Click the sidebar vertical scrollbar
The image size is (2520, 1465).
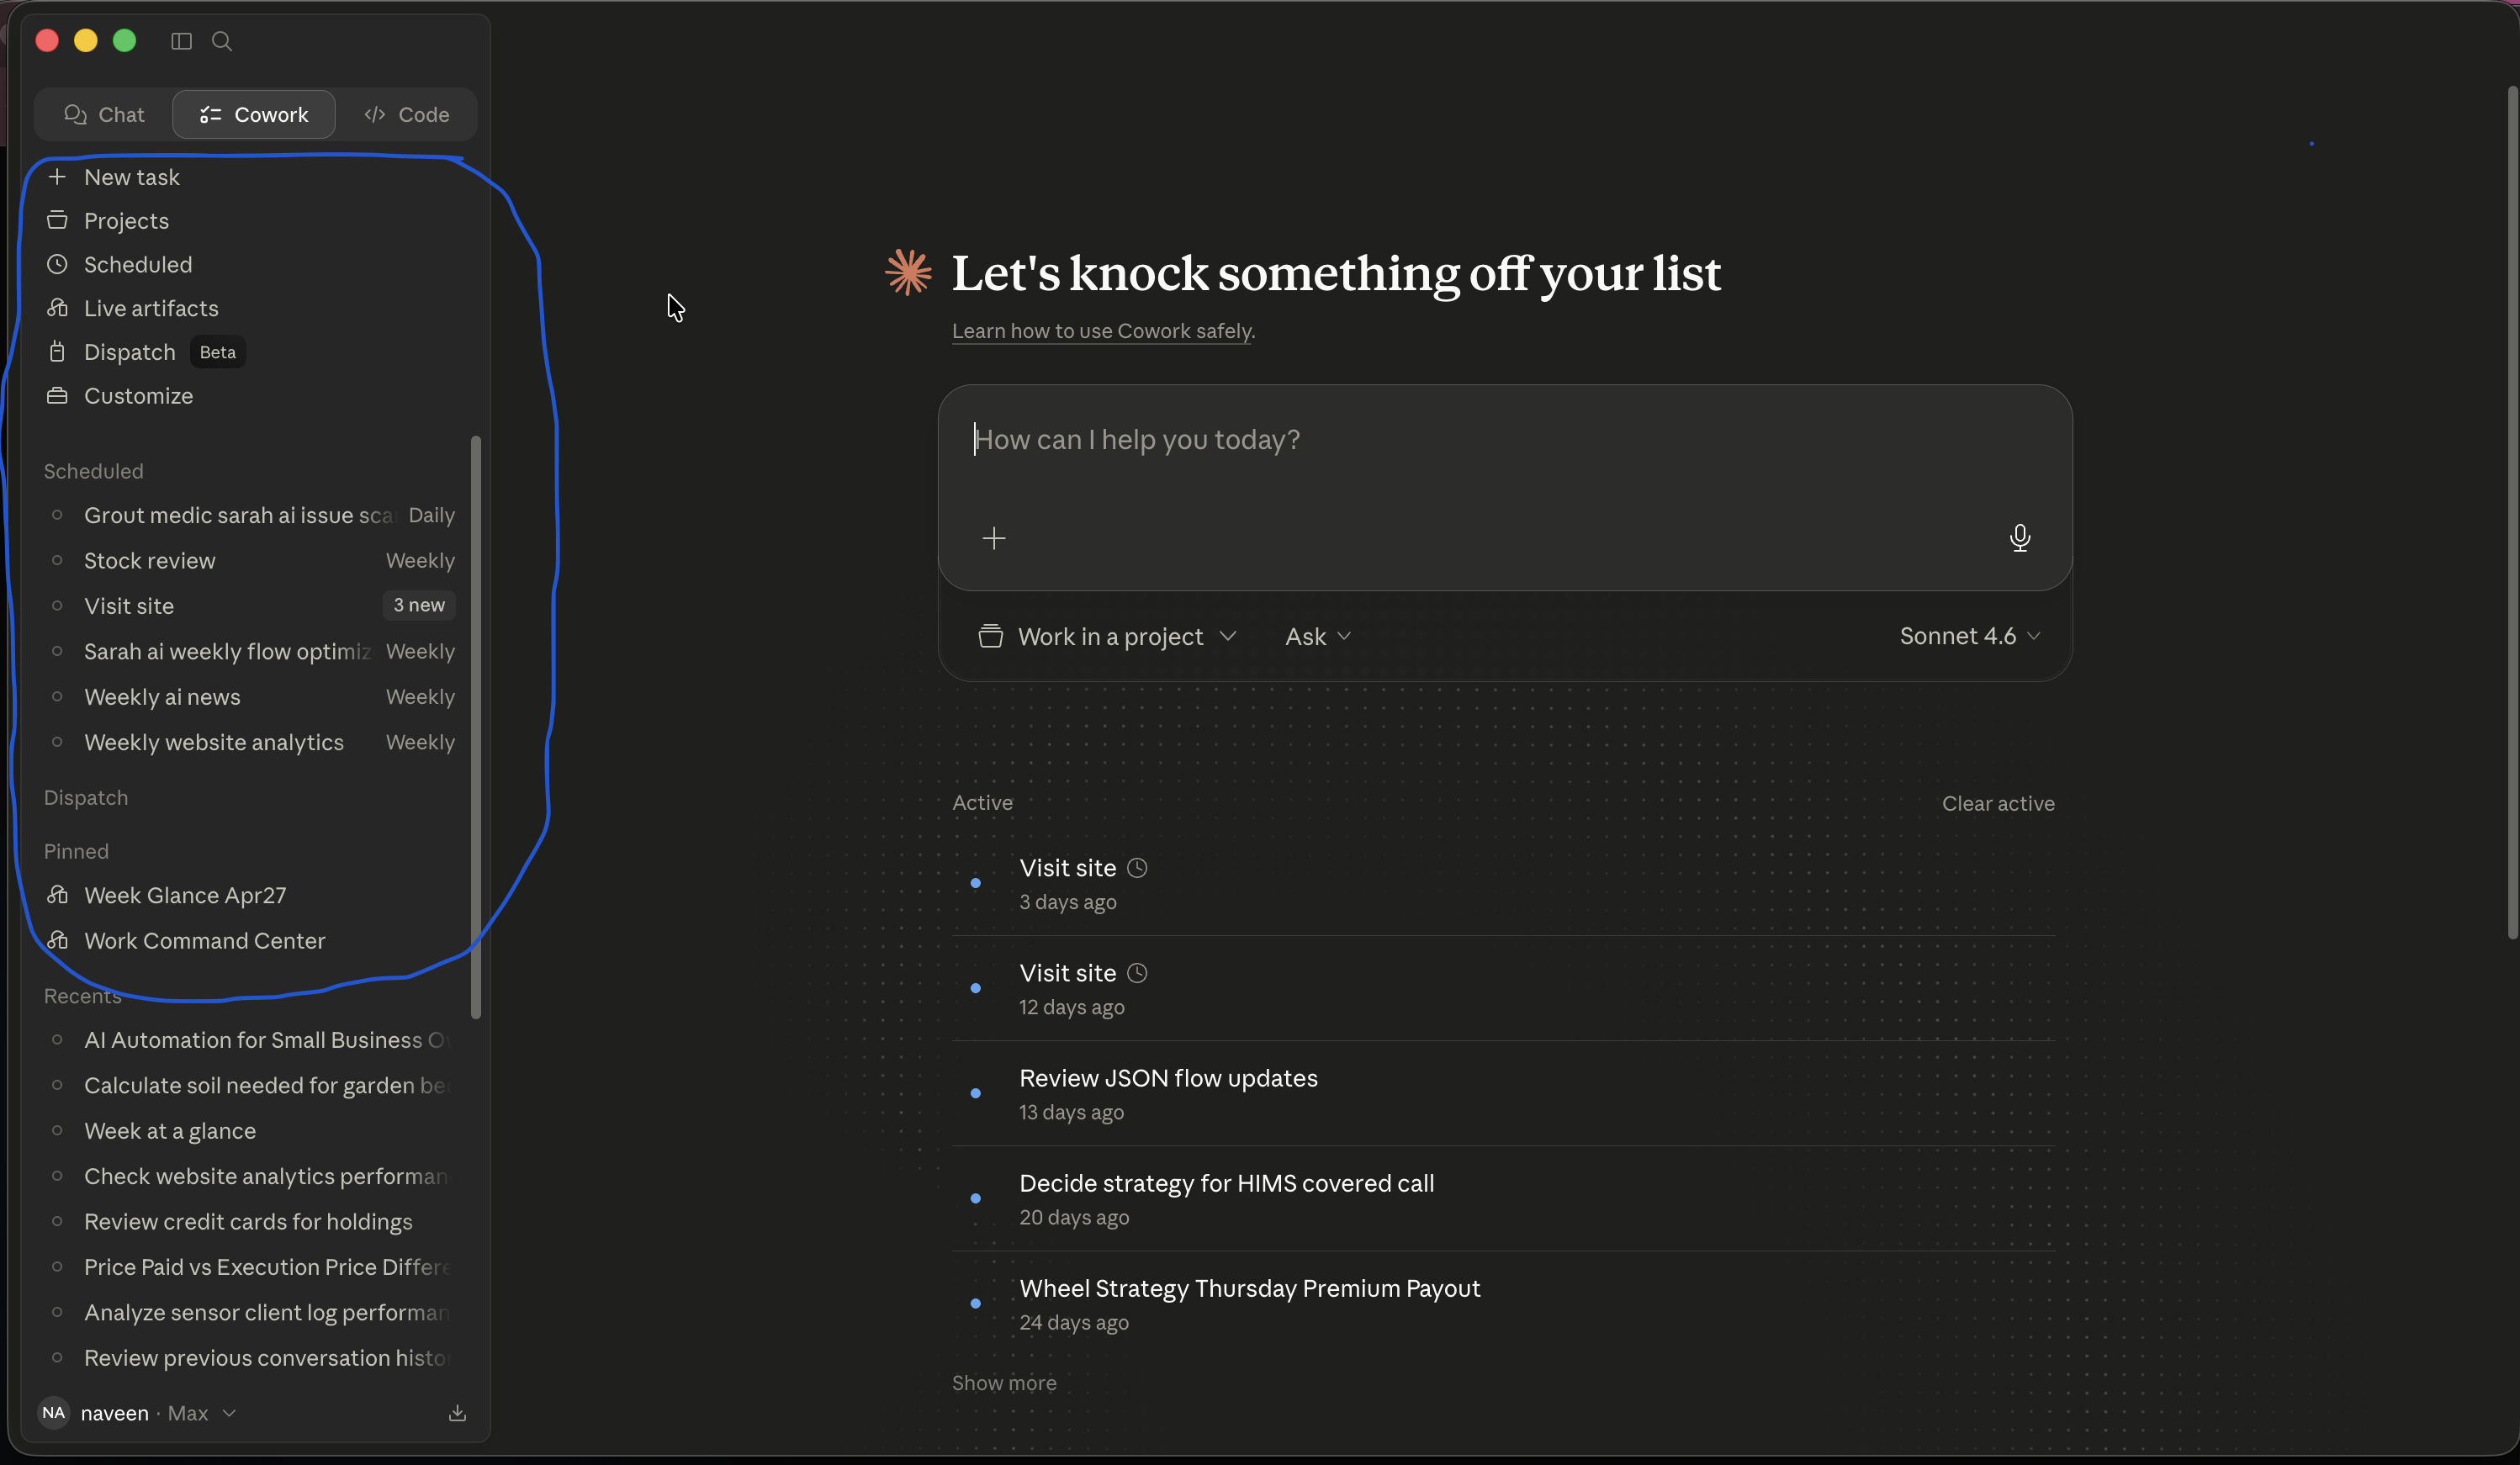point(475,727)
